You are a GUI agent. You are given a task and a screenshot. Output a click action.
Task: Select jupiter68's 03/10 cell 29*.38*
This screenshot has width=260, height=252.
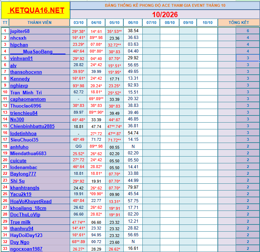pos(78,31)
